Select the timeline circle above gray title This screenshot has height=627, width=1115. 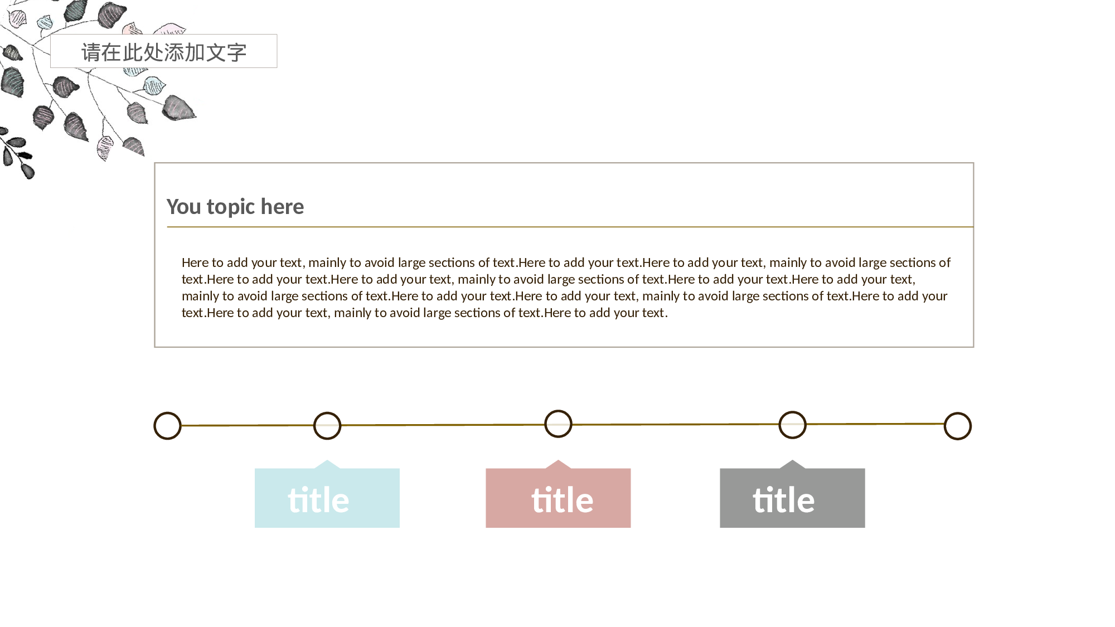tap(792, 425)
